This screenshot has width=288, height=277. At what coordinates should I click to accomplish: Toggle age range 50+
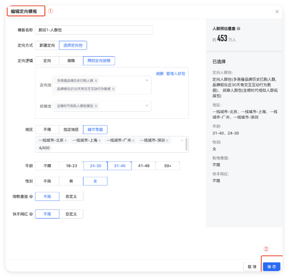[x=168, y=166]
